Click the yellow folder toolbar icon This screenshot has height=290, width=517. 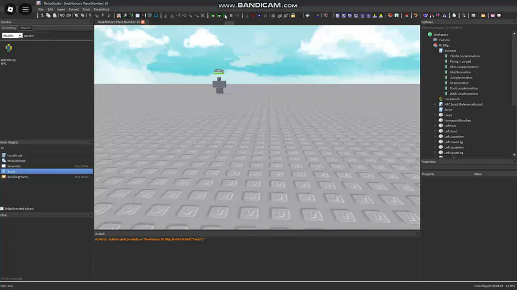(483, 15)
